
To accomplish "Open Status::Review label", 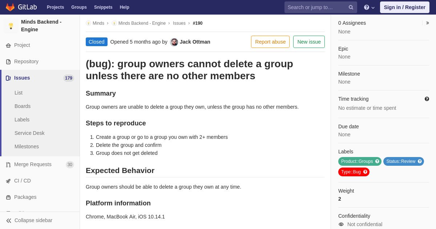I will coord(400,161).
